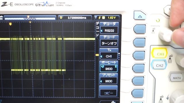Viewport: 184px width, 103px height.
Task: Push the softkey beside the ボーレート 9600 item
Action: coord(138,68)
